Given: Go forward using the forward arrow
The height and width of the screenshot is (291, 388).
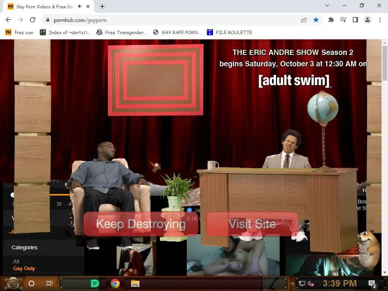Looking at the screenshot, I should 20,20.
